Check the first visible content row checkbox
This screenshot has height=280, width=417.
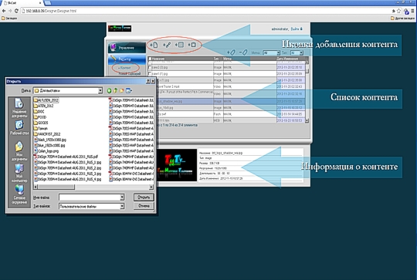(x=150, y=67)
